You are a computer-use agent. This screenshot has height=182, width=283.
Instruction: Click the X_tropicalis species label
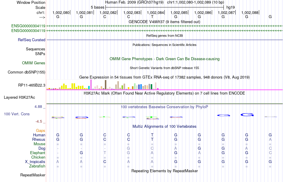pos(35,162)
